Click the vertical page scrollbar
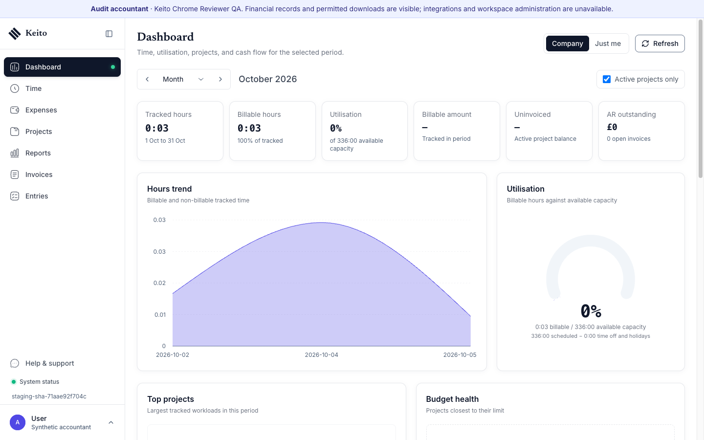Image resolution: width=704 pixels, height=440 pixels. [700, 98]
